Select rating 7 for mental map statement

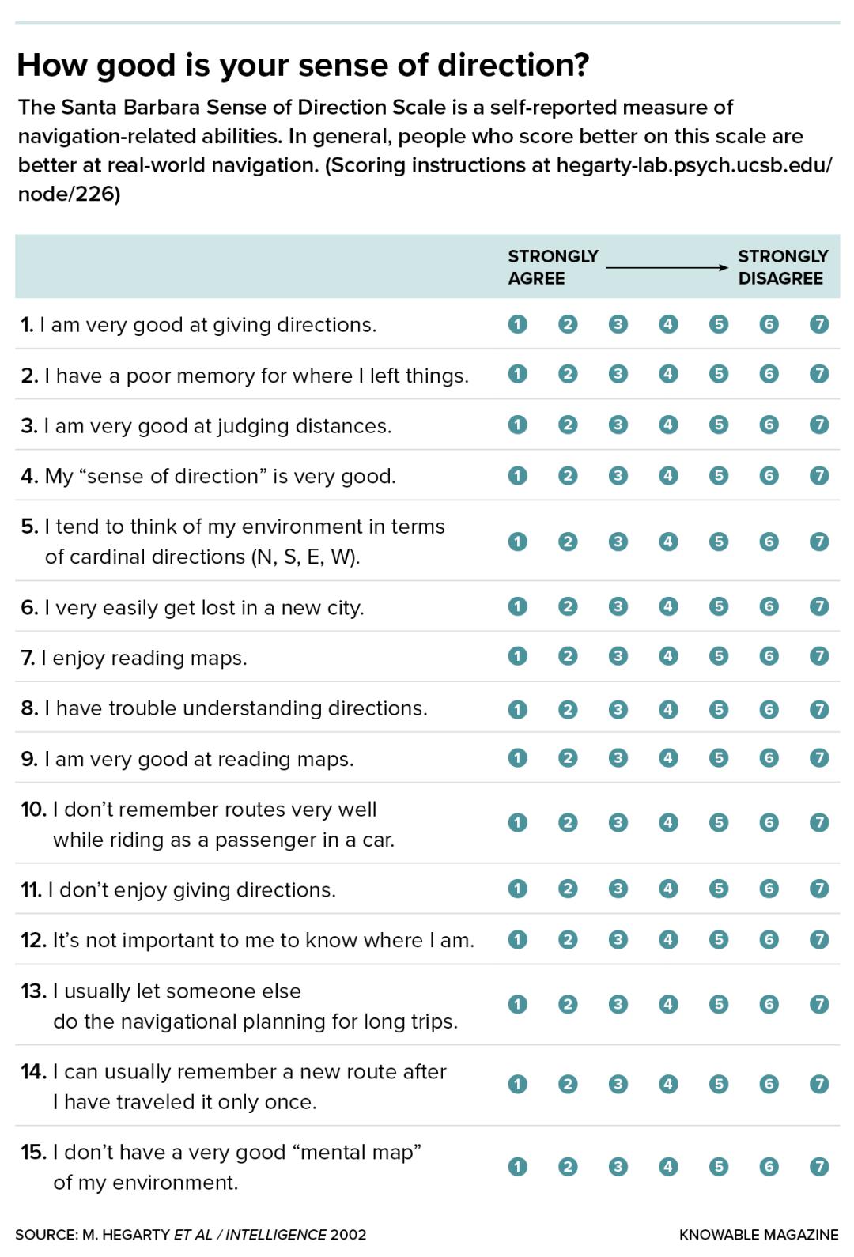(819, 1166)
